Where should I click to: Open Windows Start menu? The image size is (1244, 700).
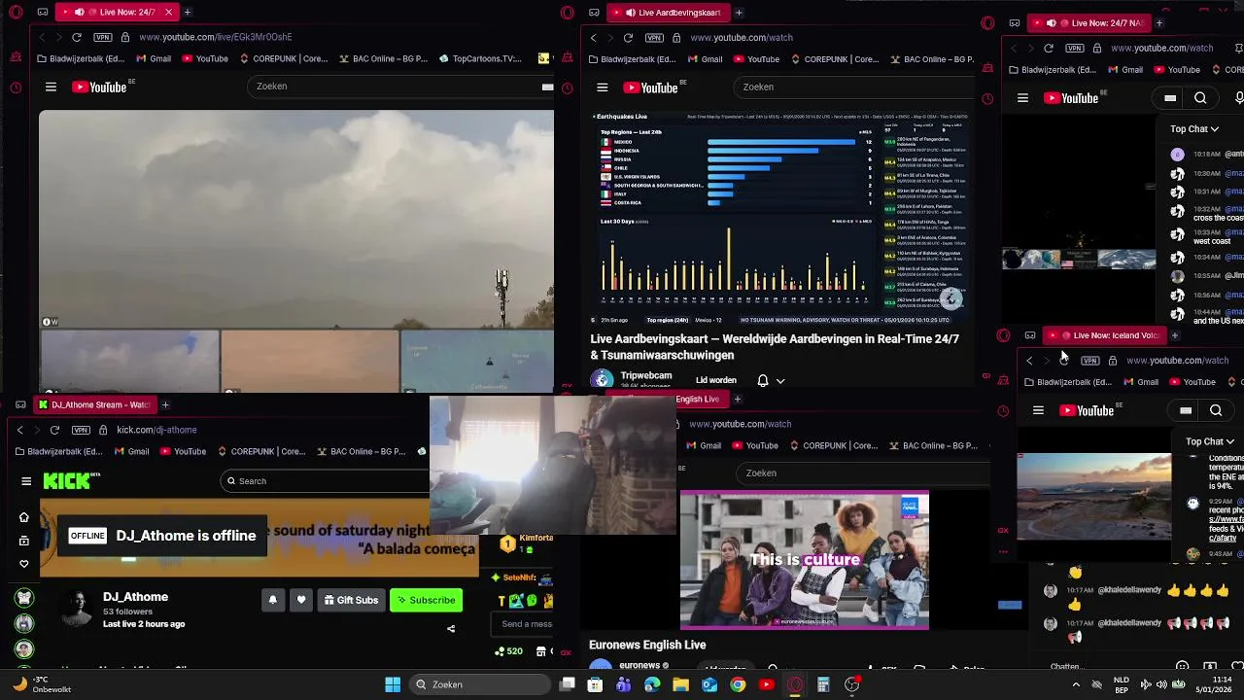[x=393, y=684]
